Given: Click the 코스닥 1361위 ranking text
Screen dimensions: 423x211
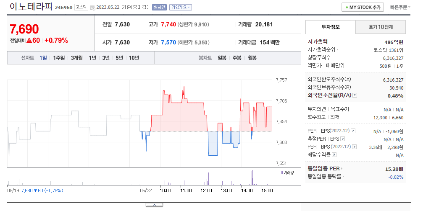Looking at the screenshot, I should [x=389, y=50].
